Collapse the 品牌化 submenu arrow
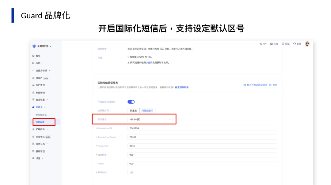The width and height of the screenshot is (331, 185). tap(45, 107)
